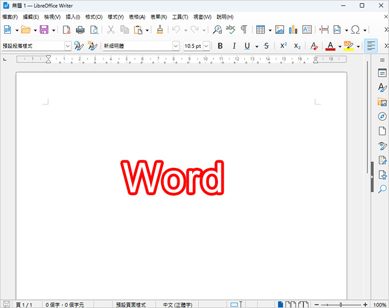Click the Insert Field icon
389x308 pixels.
pos(337,30)
